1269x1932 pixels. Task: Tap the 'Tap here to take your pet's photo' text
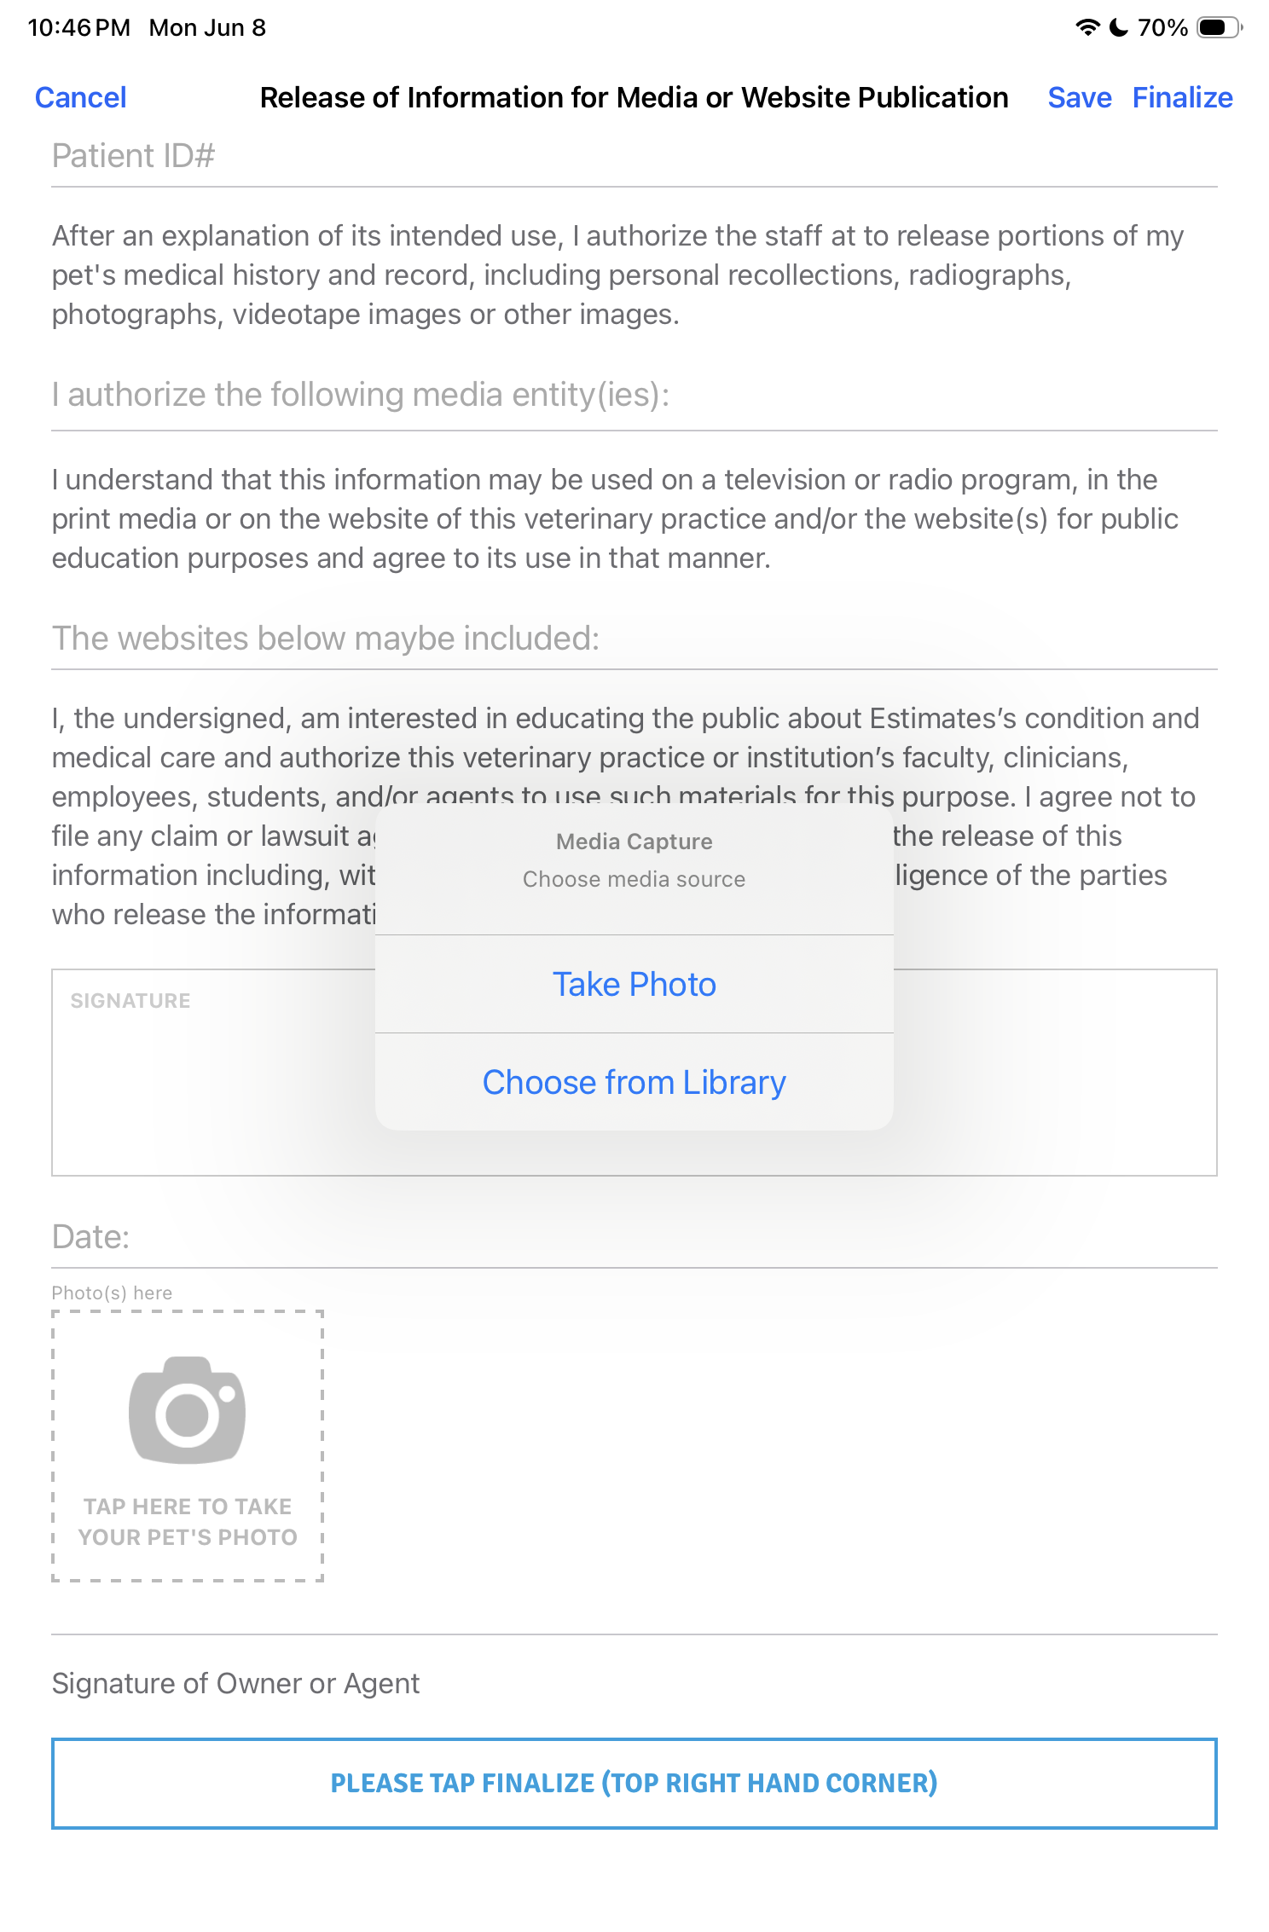[188, 1522]
